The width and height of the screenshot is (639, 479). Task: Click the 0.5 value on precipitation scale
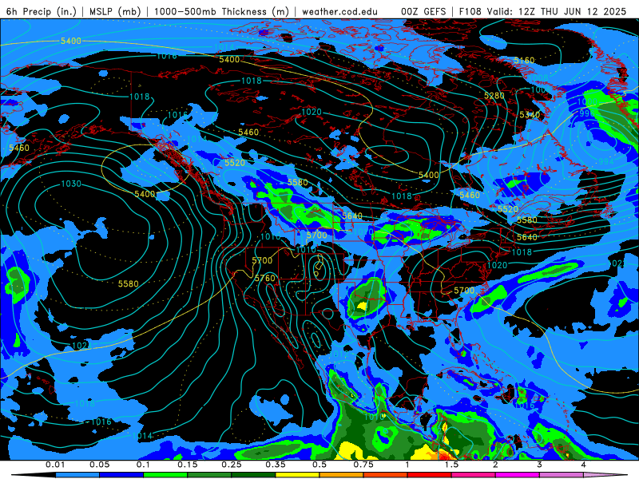click(x=319, y=465)
